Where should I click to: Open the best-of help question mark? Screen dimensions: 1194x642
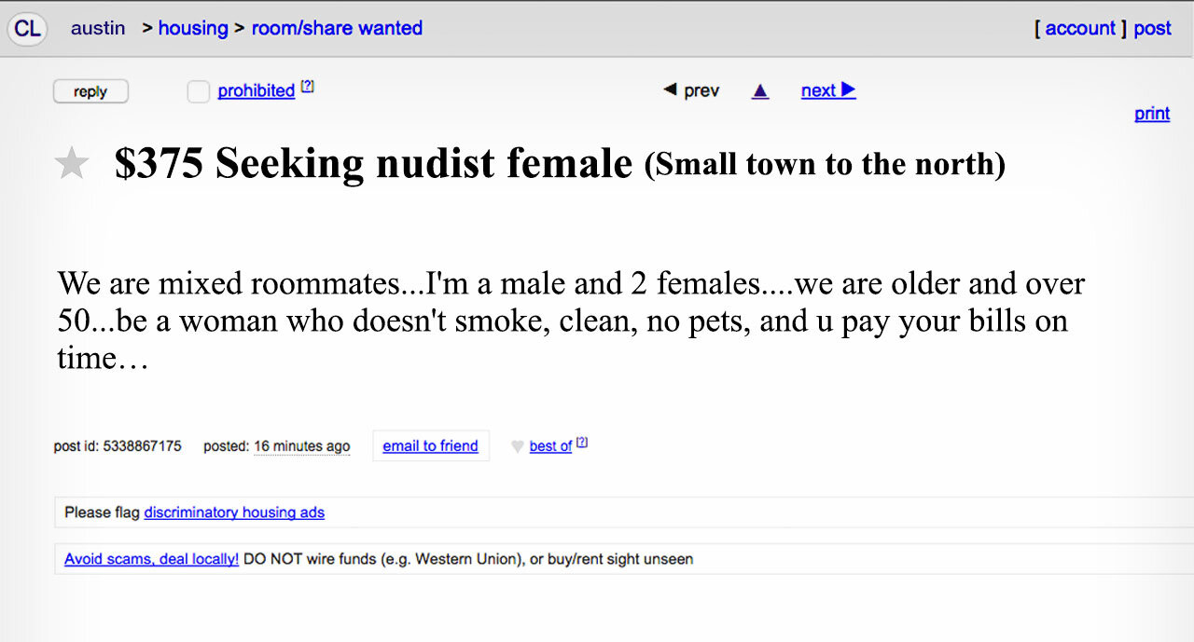tap(582, 441)
